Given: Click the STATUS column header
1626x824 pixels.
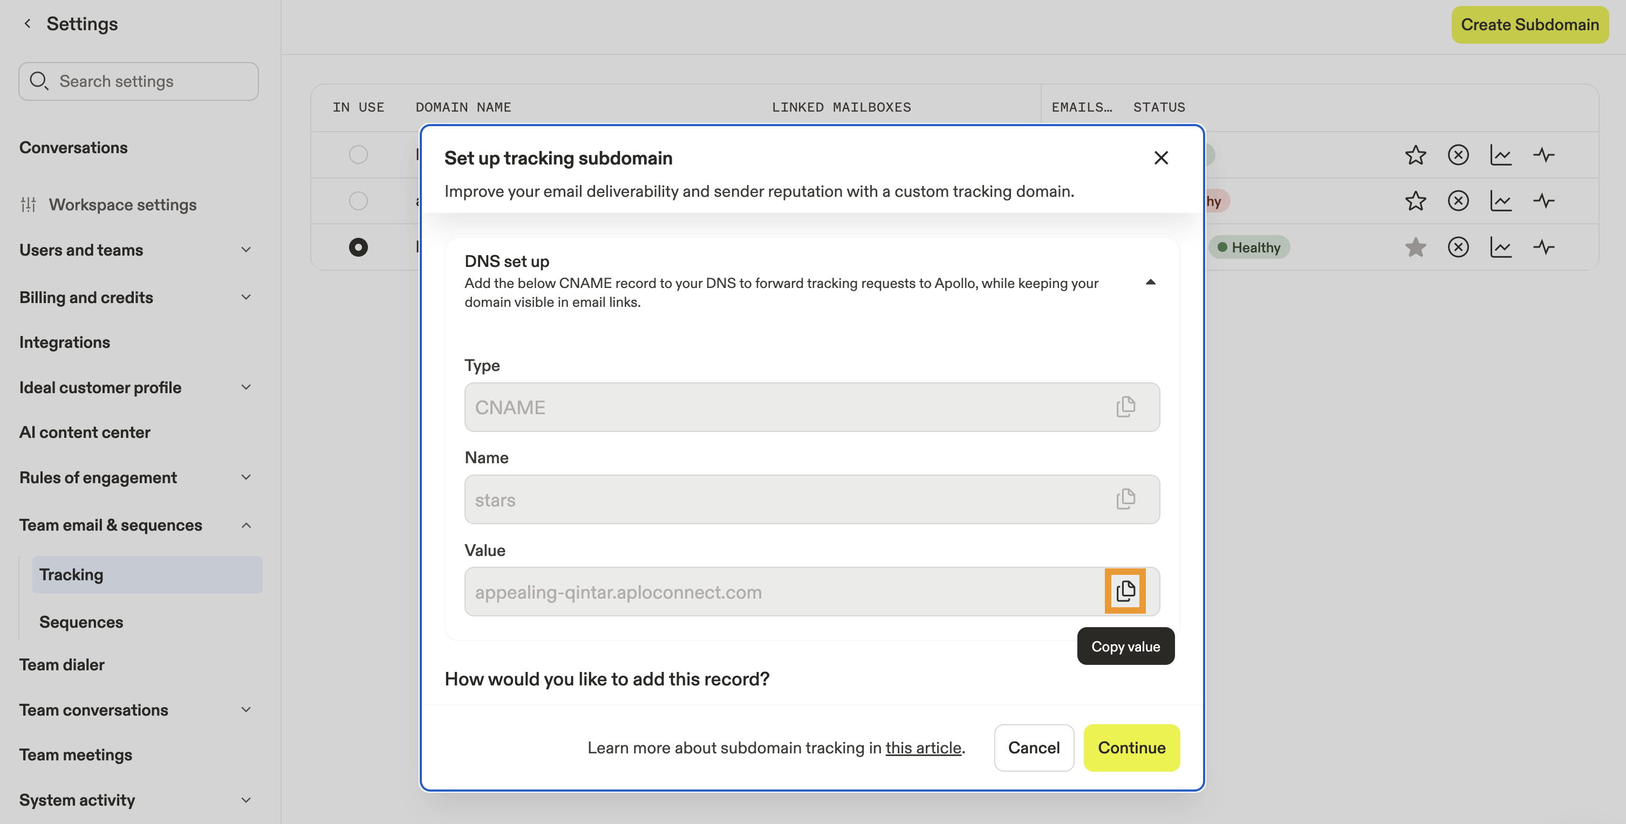Looking at the screenshot, I should click(1159, 107).
